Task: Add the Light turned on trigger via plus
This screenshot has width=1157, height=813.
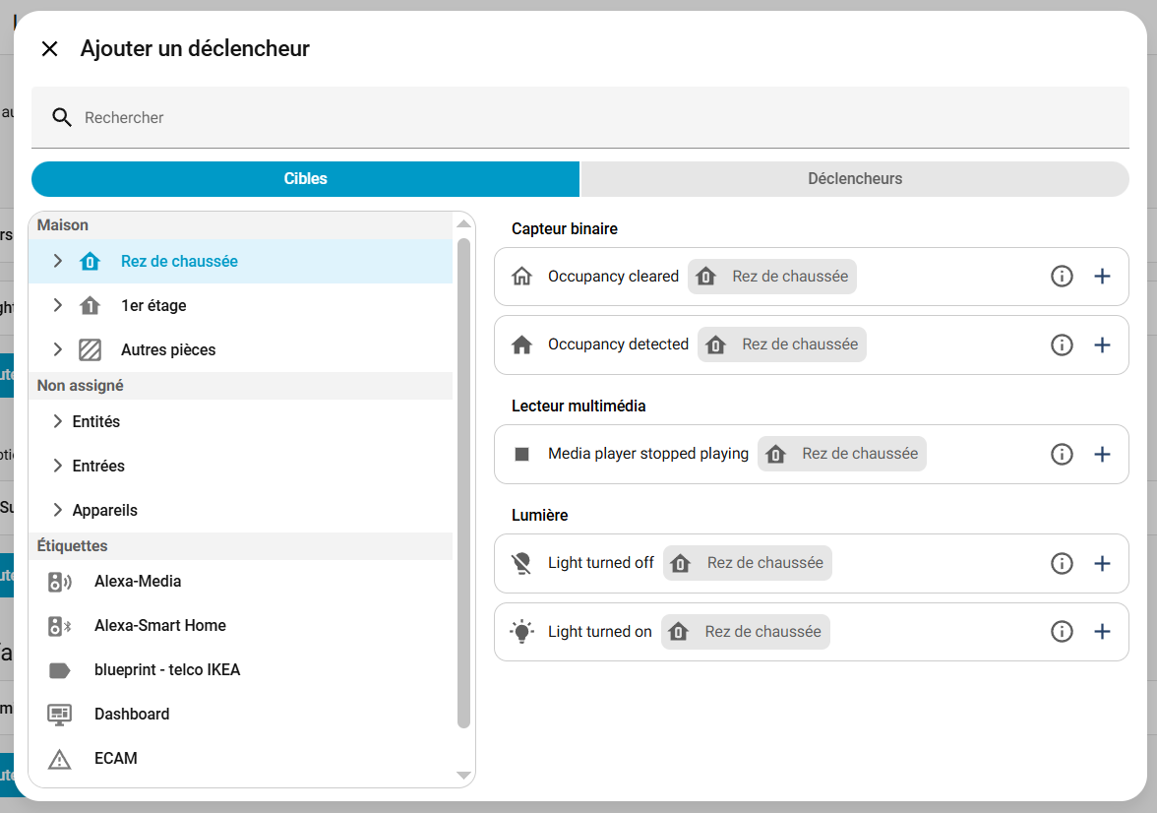Action: tap(1102, 632)
